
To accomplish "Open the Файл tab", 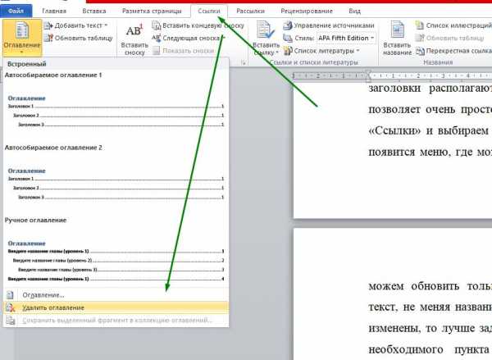I will (16, 11).
